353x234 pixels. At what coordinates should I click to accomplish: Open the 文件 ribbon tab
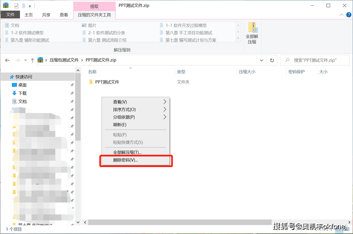[x=10, y=15]
